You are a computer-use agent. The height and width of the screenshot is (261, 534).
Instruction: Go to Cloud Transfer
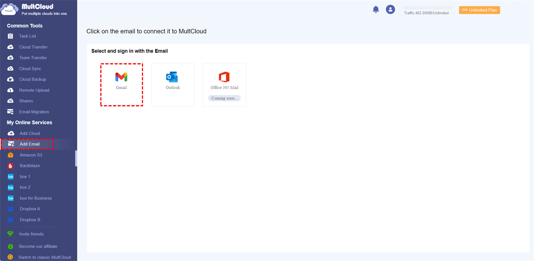click(34, 47)
